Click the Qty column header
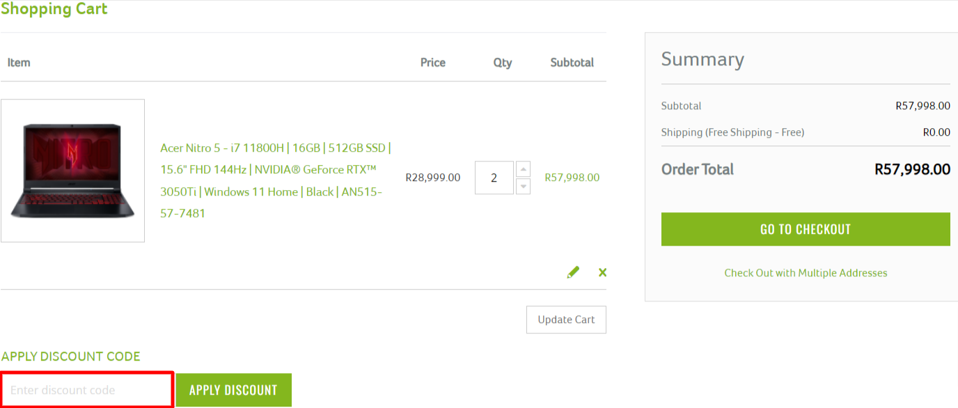 [x=502, y=62]
